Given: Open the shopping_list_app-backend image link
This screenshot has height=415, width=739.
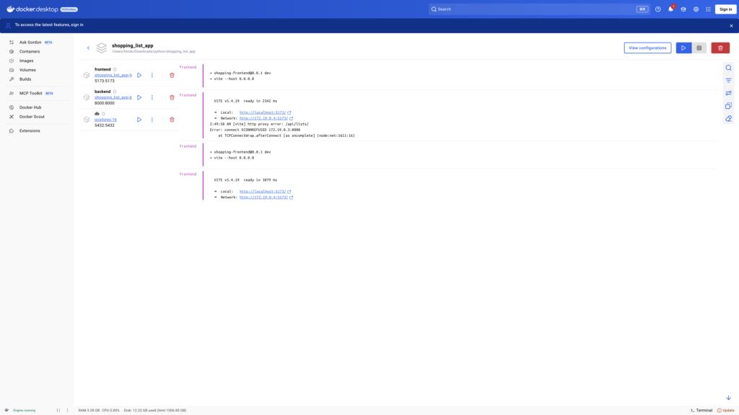Looking at the screenshot, I should coord(113,97).
